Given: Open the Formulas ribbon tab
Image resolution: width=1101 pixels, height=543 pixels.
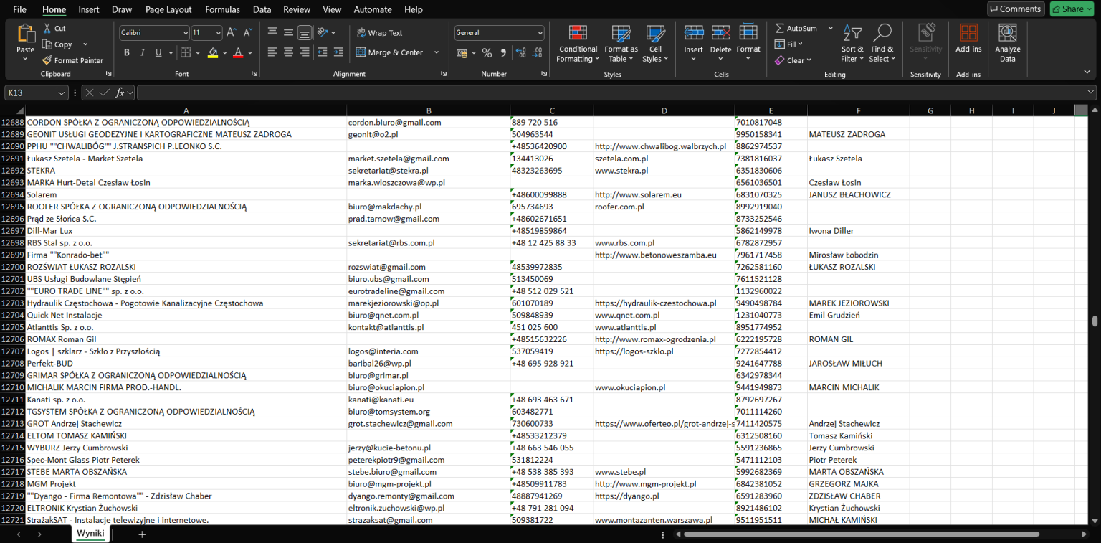Looking at the screenshot, I should click(222, 9).
